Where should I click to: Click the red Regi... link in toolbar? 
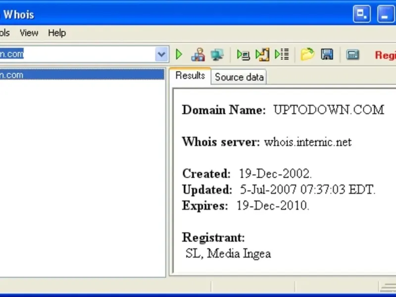click(x=386, y=55)
